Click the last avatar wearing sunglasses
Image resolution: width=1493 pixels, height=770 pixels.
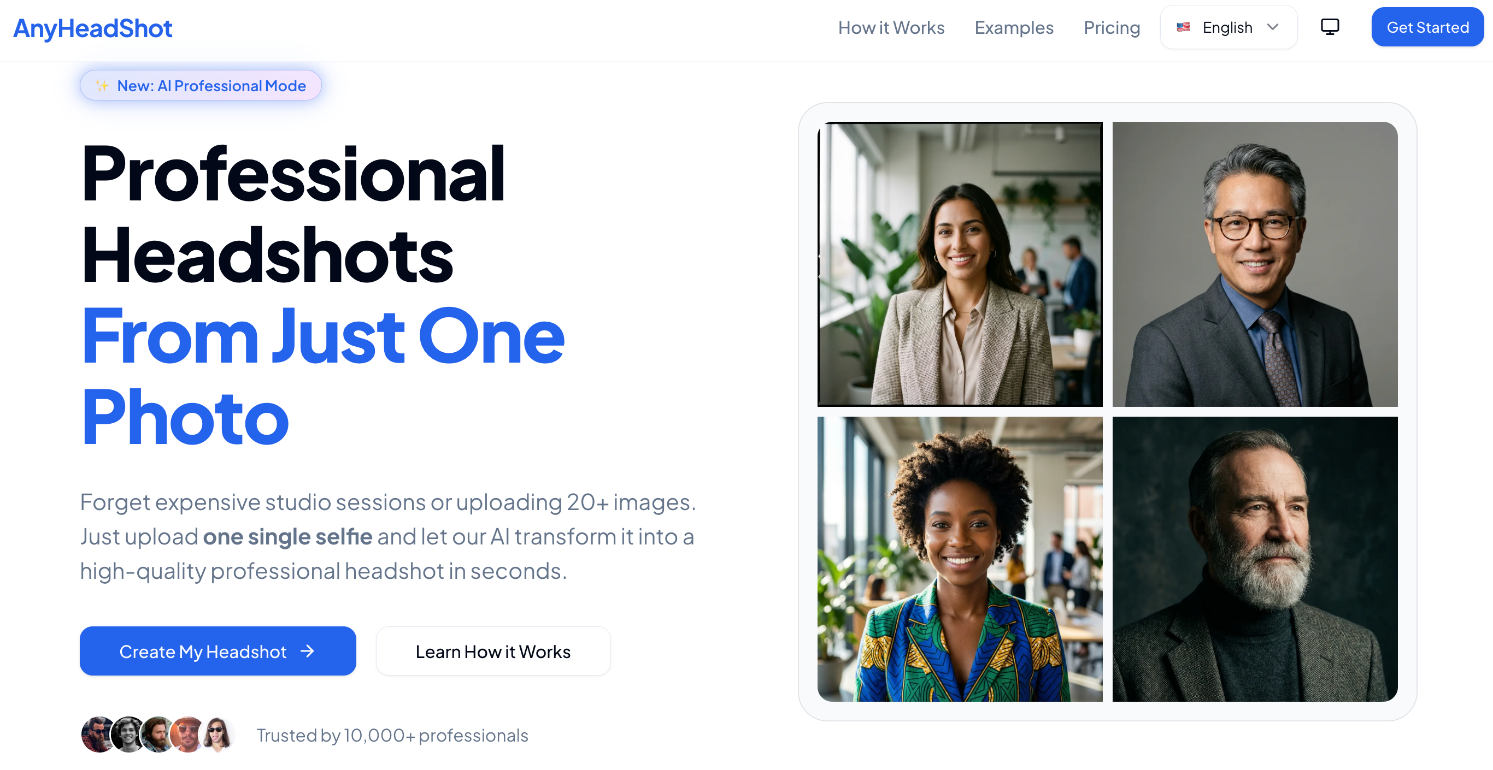pyautogui.click(x=219, y=735)
